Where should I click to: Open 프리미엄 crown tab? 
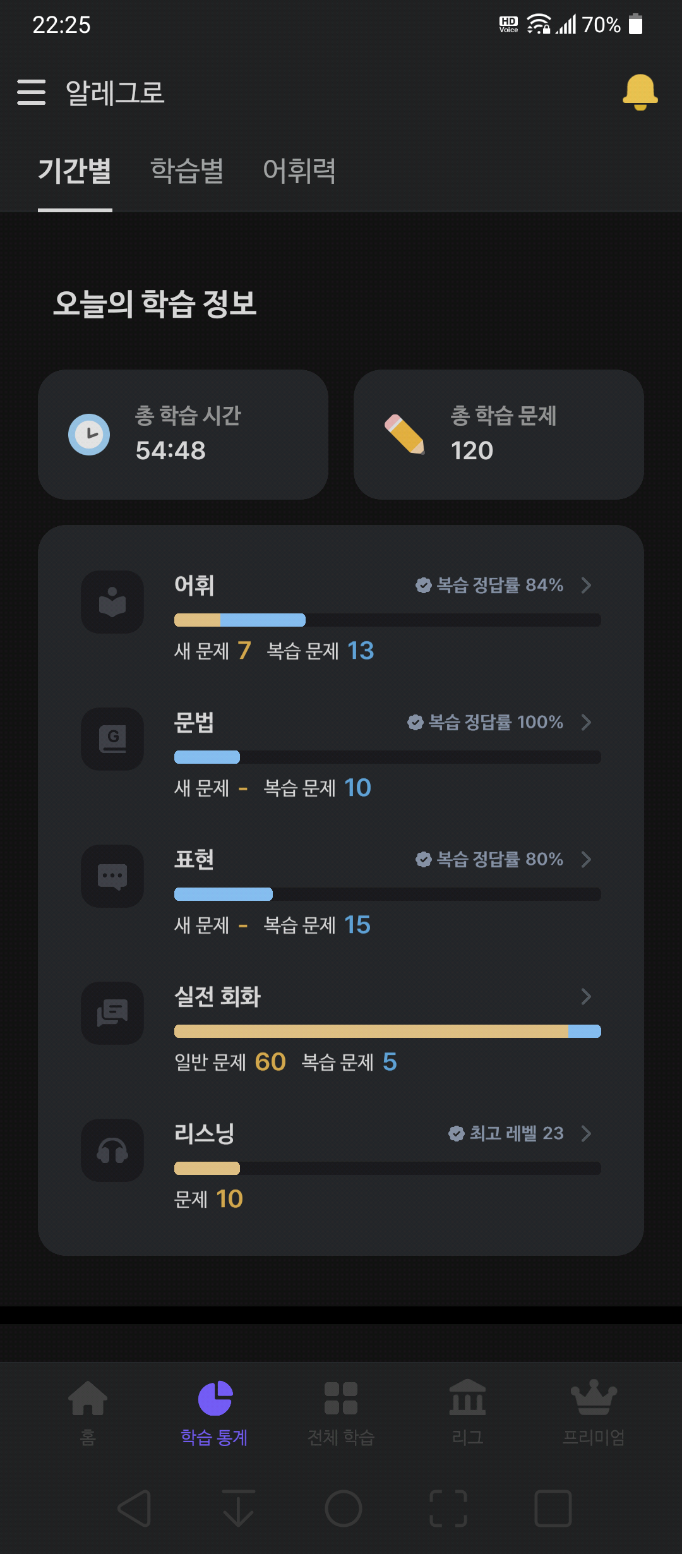click(594, 1413)
